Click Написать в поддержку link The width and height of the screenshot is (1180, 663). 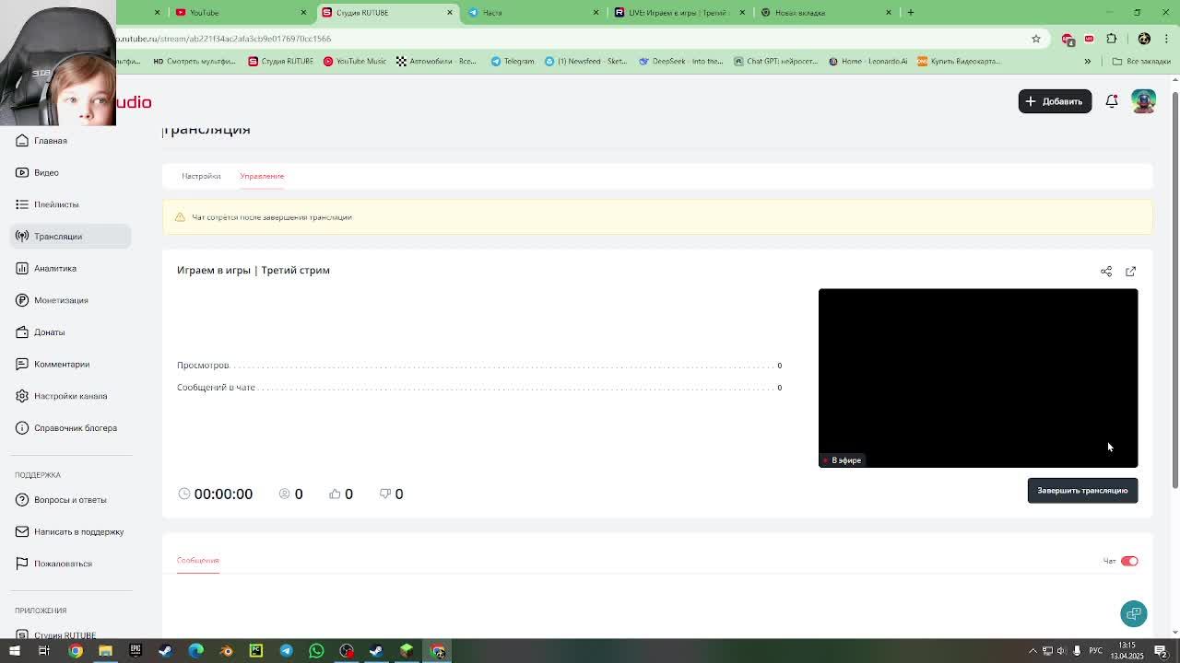tap(72, 531)
